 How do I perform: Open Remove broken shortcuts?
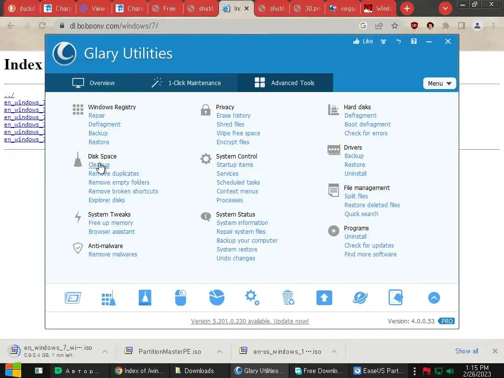coord(124,191)
